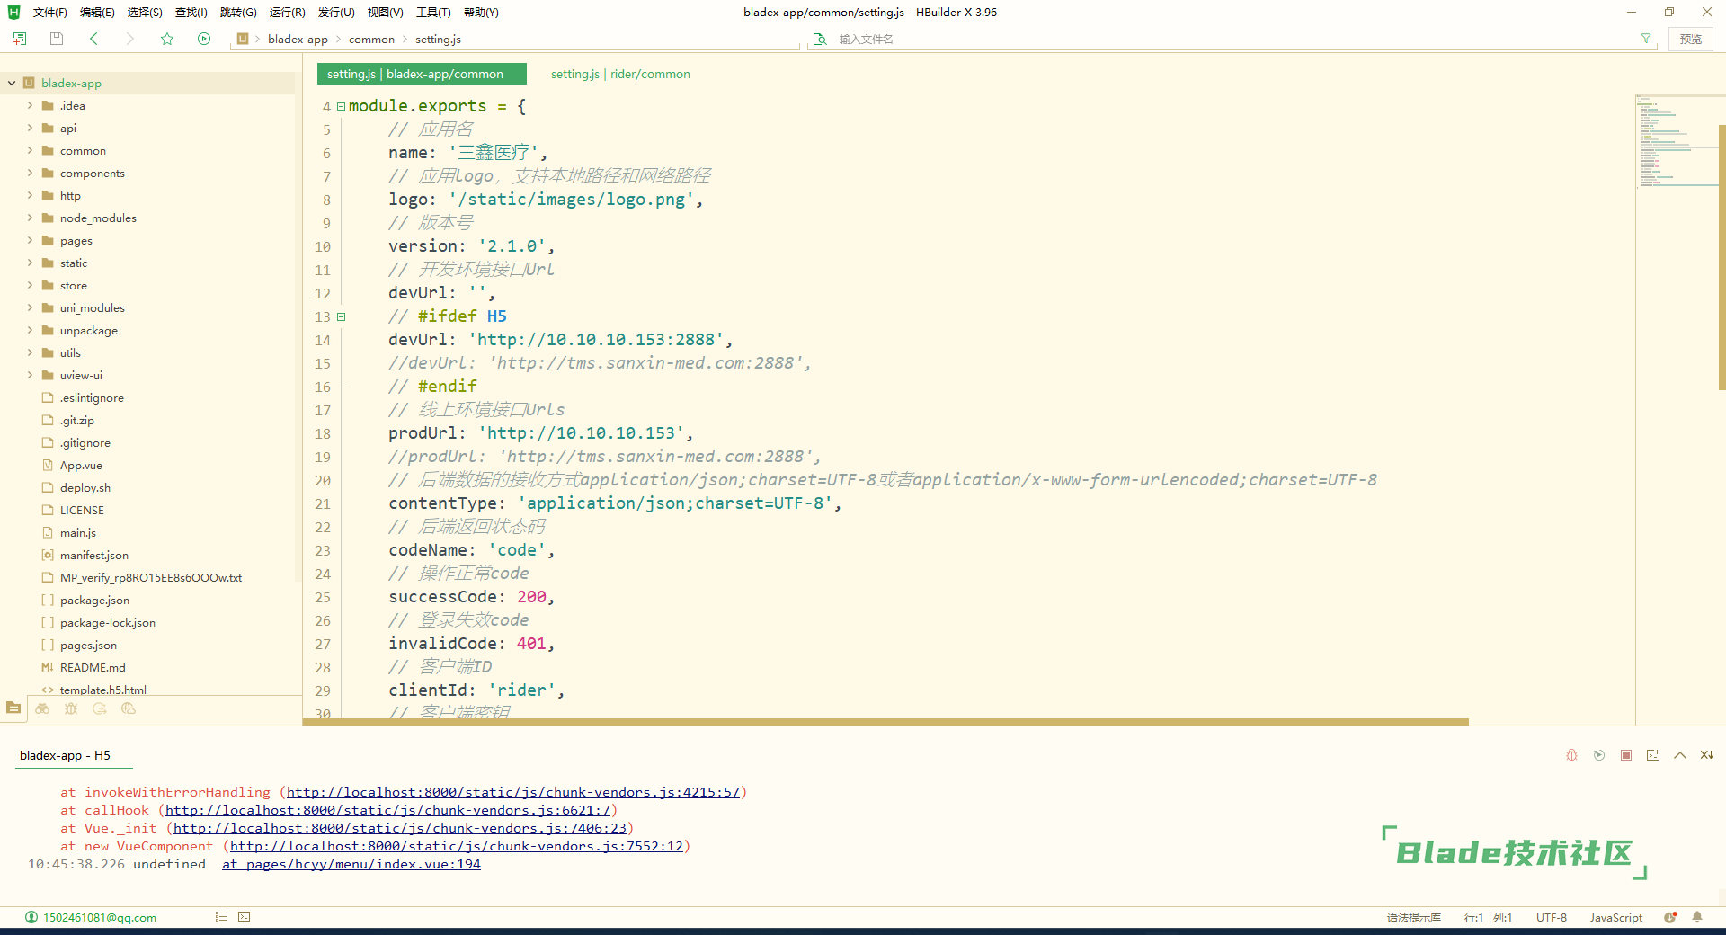Viewport: 1726px width, 935px height.
Task: Open pages.json in project tree
Action: pos(88,645)
